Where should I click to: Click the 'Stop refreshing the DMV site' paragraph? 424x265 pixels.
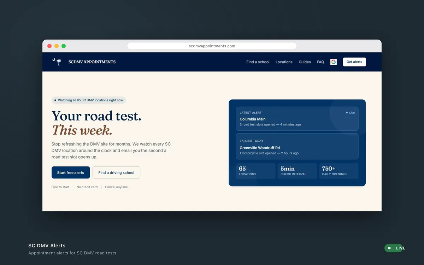click(111, 151)
